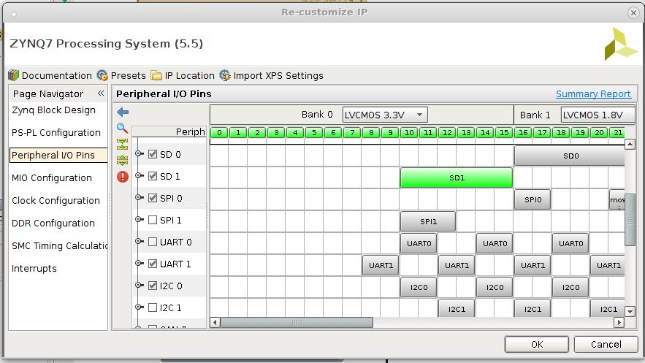Enable the UART 0 checkbox
This screenshot has width=645, height=363.
point(153,242)
